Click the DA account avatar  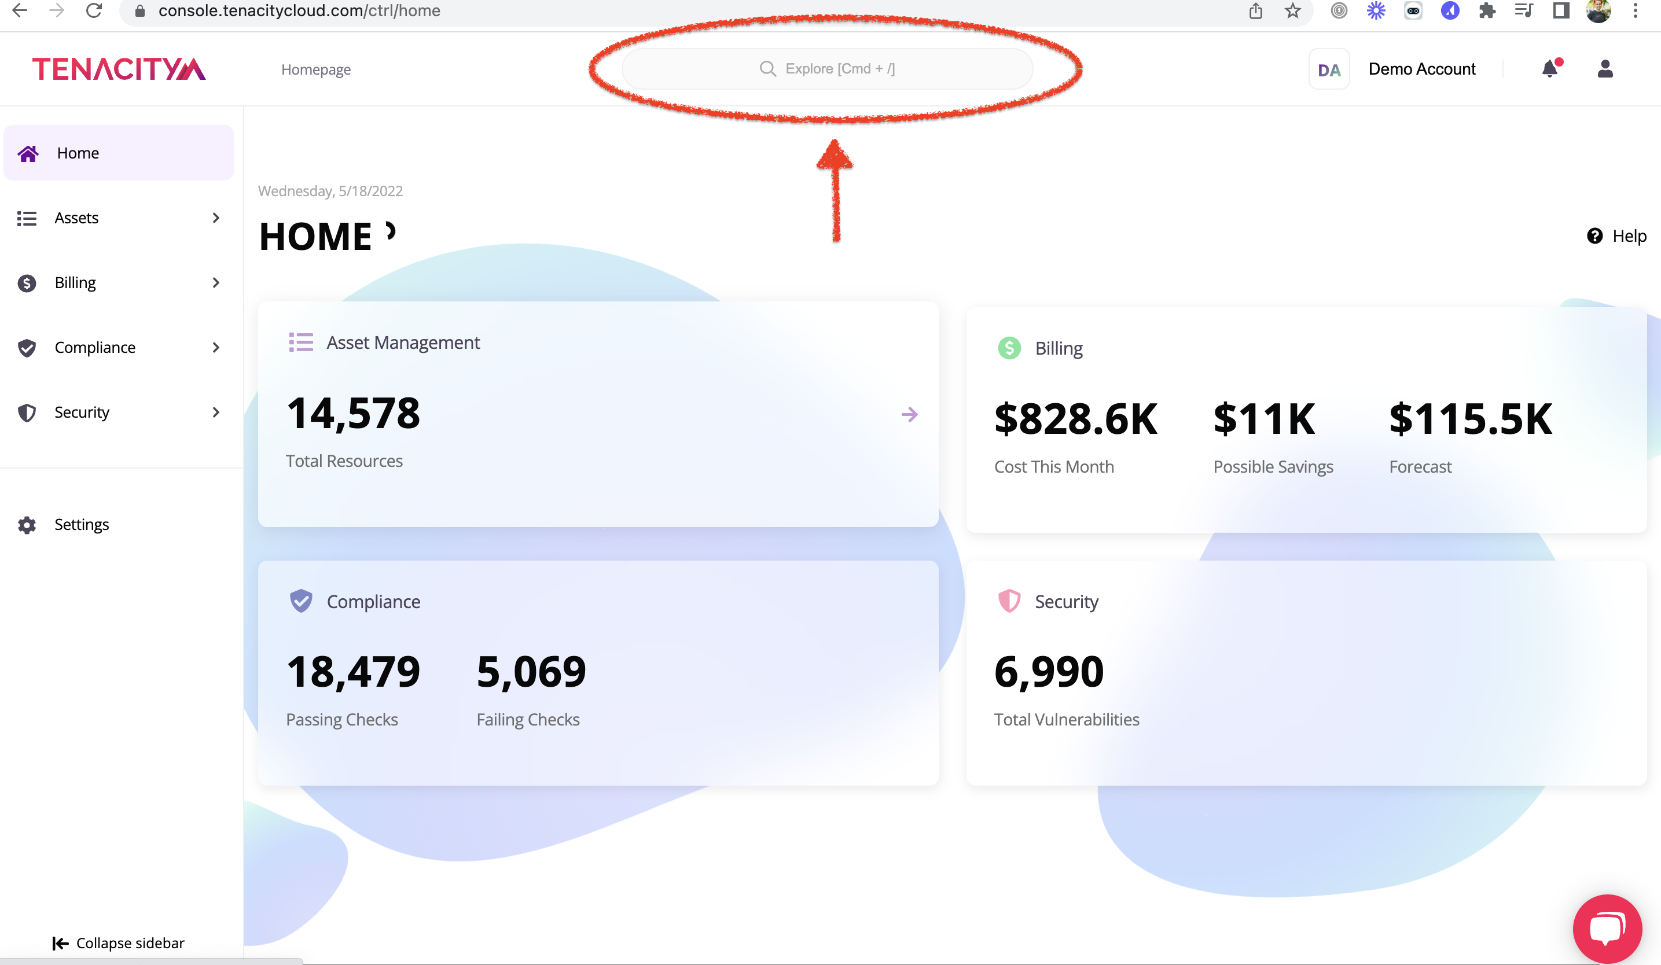[x=1329, y=69]
